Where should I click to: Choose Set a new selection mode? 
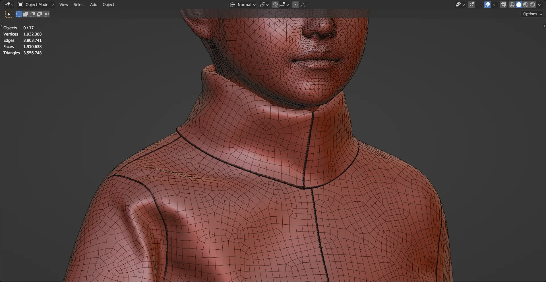[x=19, y=14]
